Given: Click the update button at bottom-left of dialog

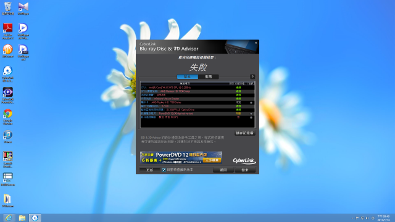Looking at the screenshot, I should coord(150,170).
